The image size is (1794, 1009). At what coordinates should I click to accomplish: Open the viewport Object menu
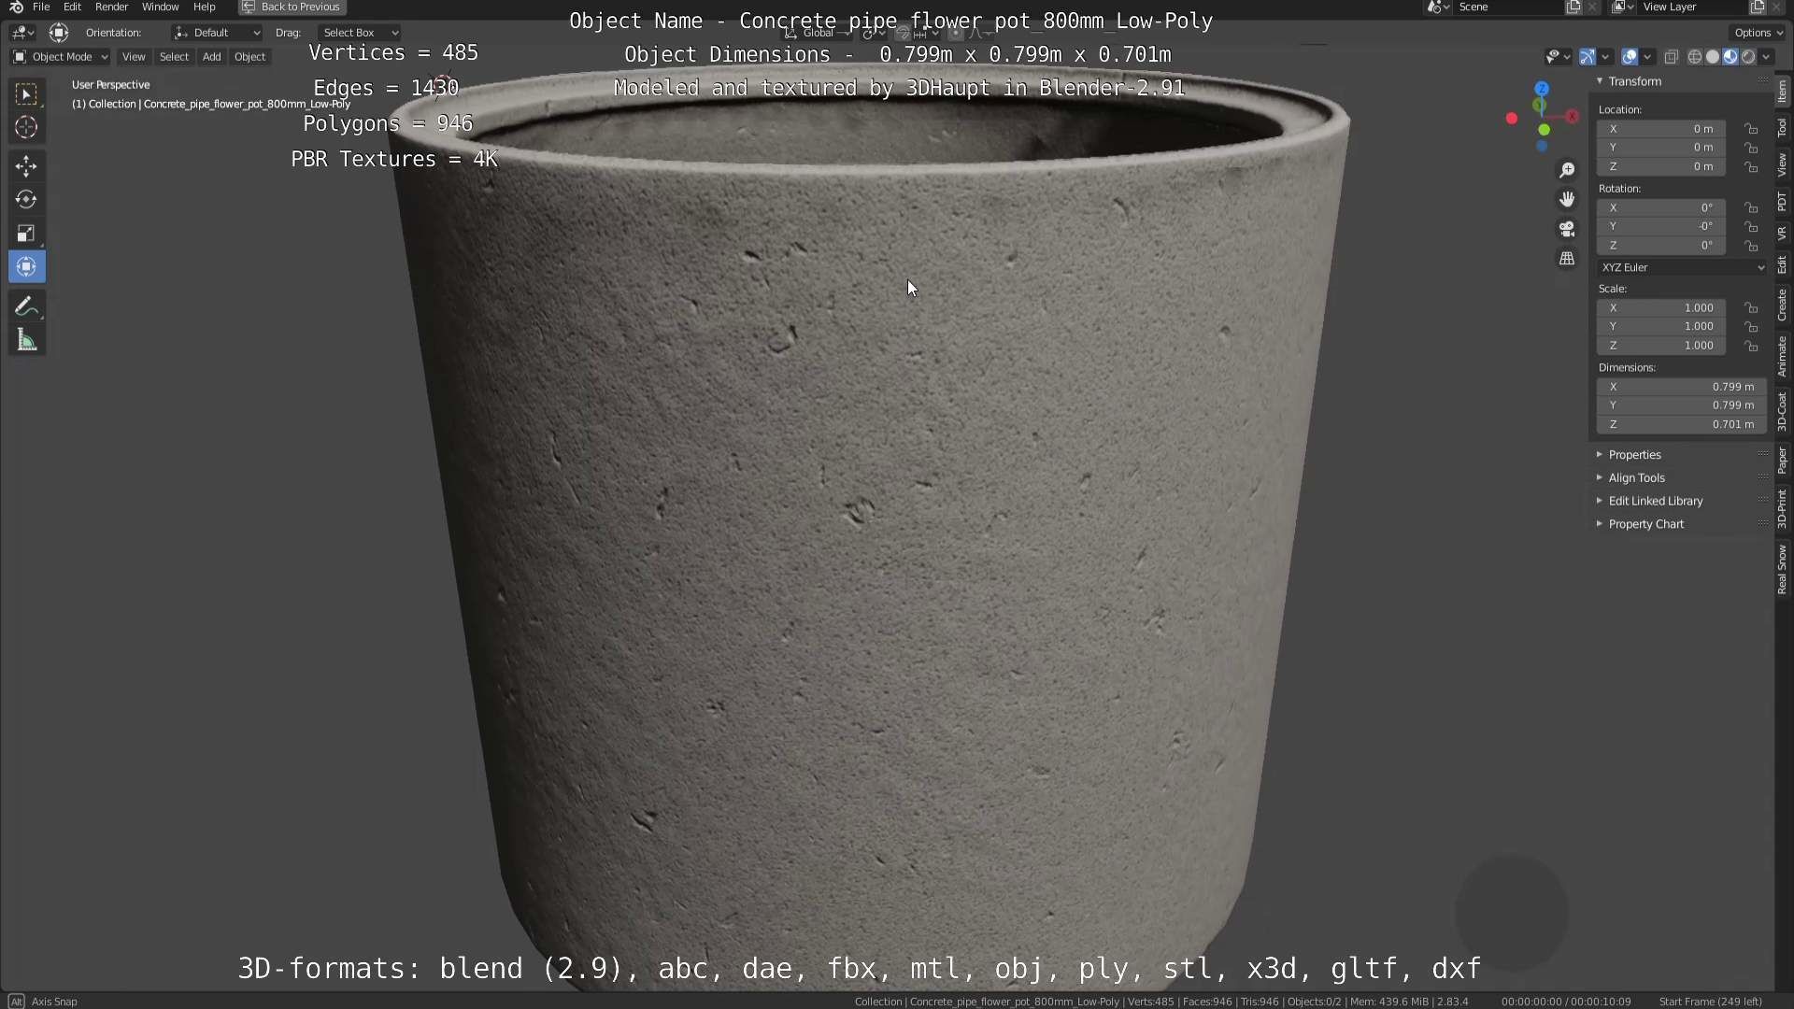(249, 57)
